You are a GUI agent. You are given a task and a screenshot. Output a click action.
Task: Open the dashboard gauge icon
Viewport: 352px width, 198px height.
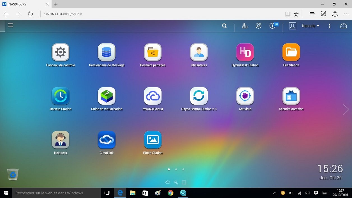pos(344,26)
